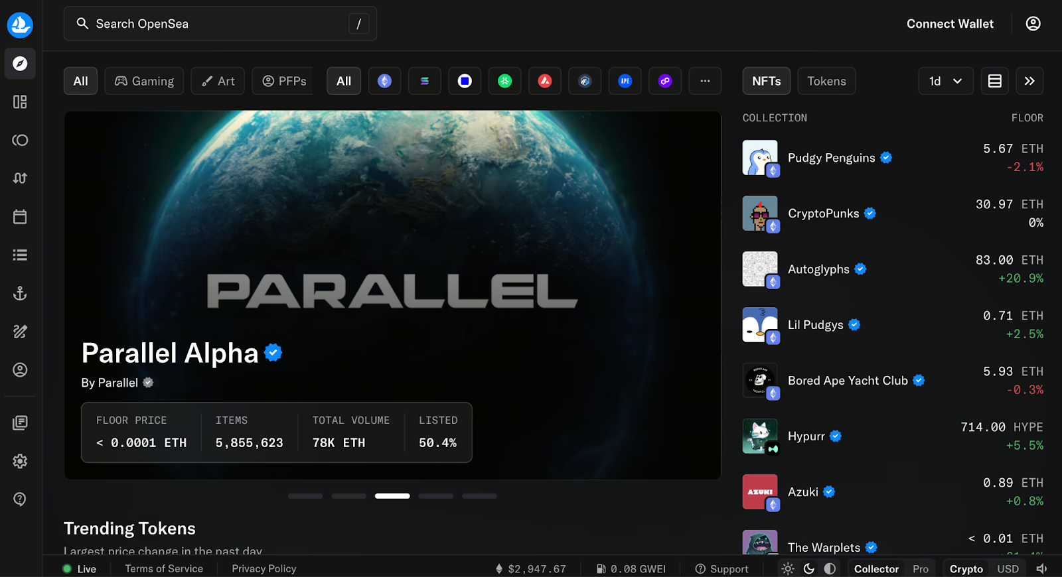The width and height of the screenshot is (1062, 577).
Task: Switch to light theme sun icon
Action: pos(788,568)
